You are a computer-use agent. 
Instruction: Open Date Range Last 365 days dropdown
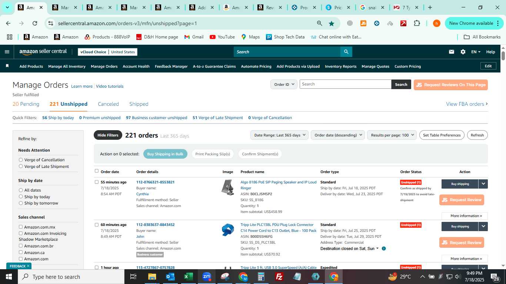click(279, 135)
